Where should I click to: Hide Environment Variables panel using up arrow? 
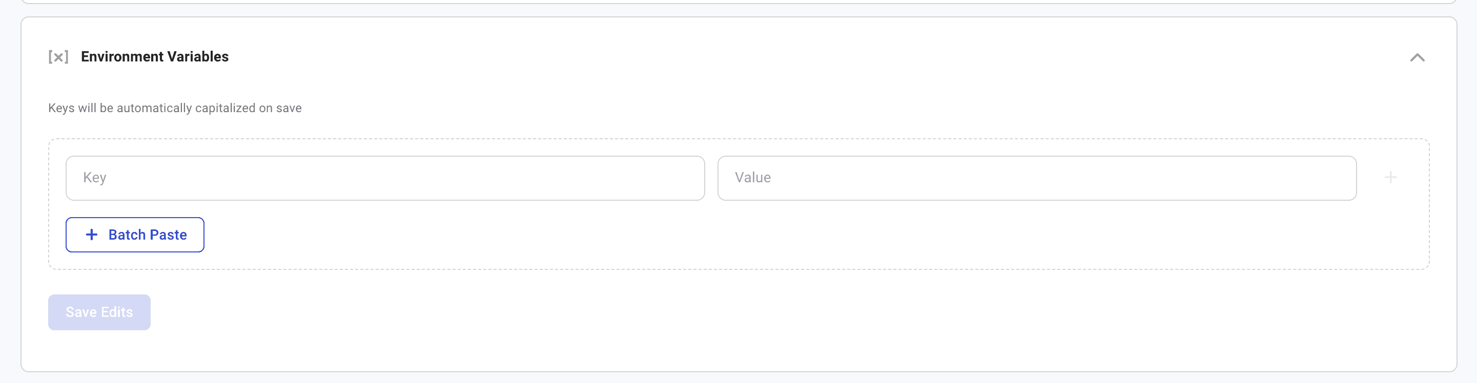[x=1417, y=57]
